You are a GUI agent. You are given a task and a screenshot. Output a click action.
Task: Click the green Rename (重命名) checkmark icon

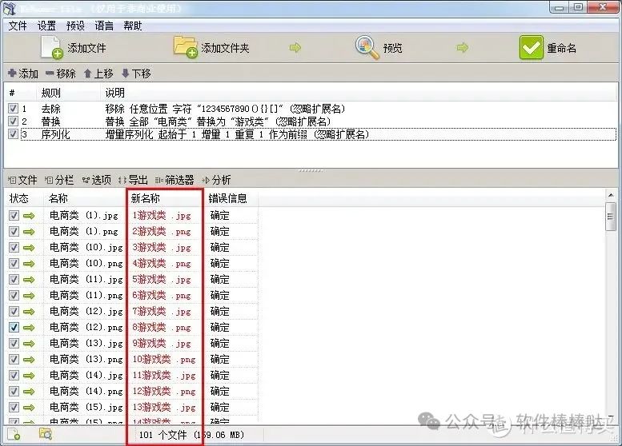pyautogui.click(x=532, y=47)
